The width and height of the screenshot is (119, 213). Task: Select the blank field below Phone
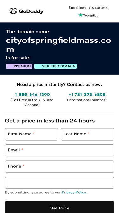coord(60,183)
